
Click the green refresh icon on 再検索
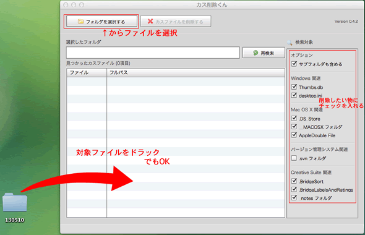[x=255, y=53]
